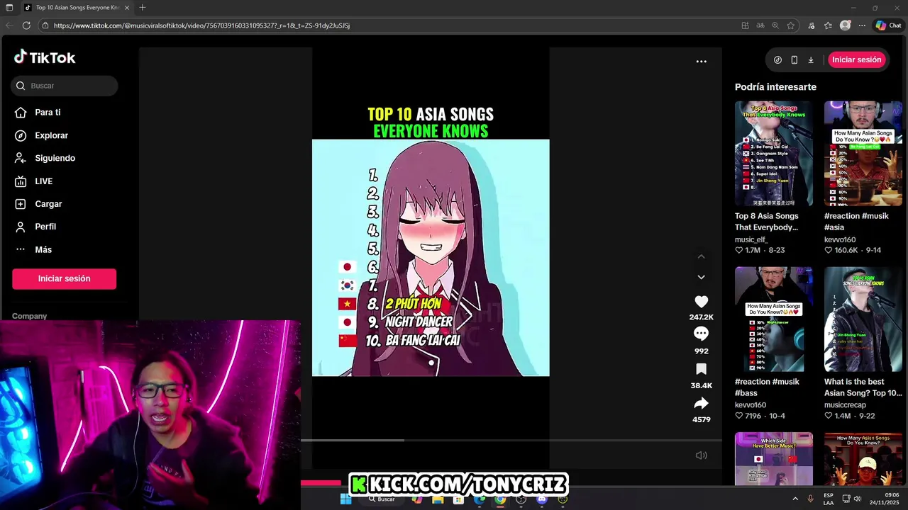Screen dimensions: 908x510
Task: Open browser settings and more menu
Action: (x=862, y=25)
